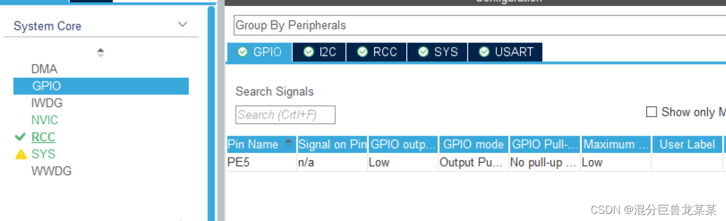Click the green check icon on USART tab
This screenshot has height=221, width=726.
[x=484, y=52]
